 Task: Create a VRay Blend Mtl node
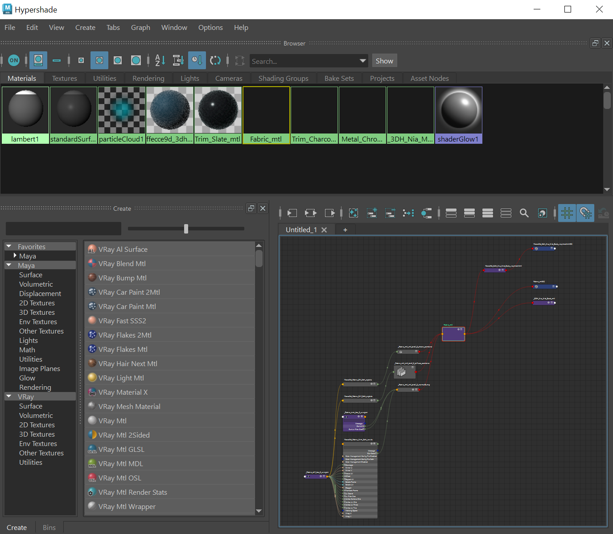click(170, 263)
